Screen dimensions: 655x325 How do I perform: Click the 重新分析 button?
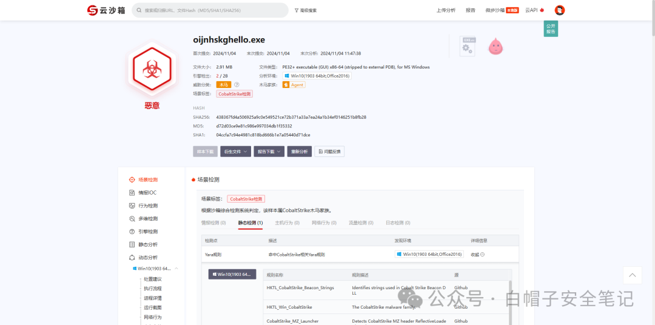point(300,151)
